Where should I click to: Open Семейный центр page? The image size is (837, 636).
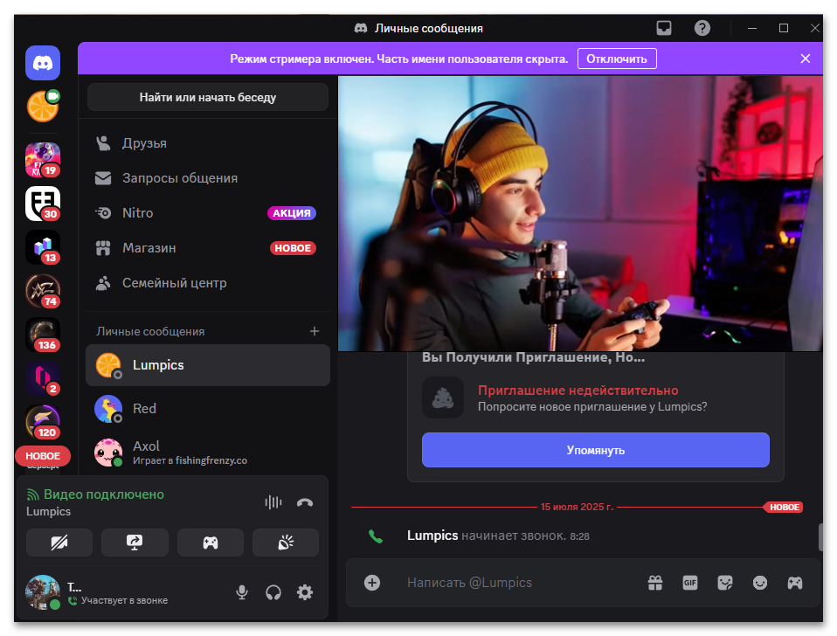pos(208,283)
